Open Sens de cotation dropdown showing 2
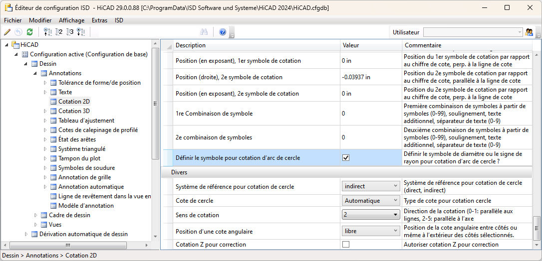The width and height of the screenshot is (542, 261). (x=371, y=215)
